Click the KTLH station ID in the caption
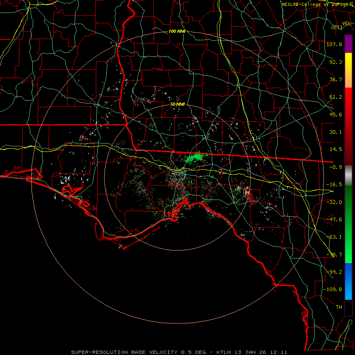 (224, 352)
